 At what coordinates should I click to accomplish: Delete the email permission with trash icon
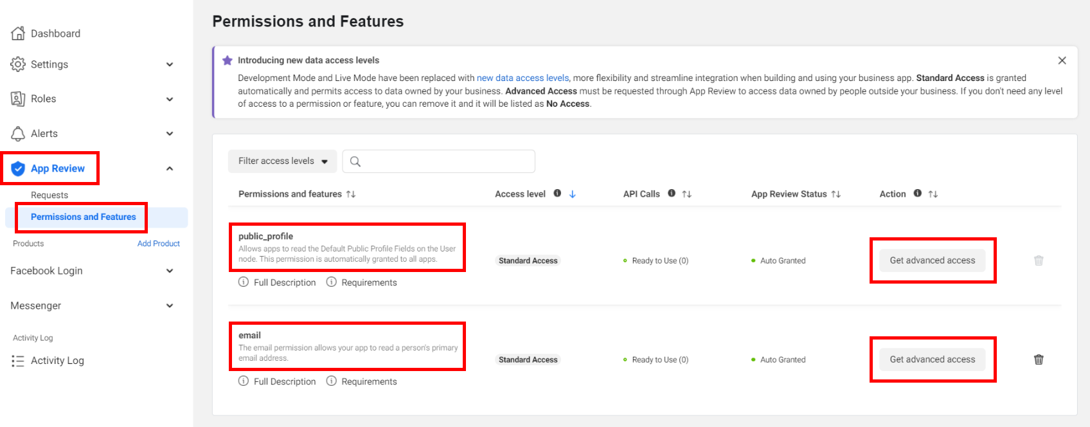point(1038,359)
